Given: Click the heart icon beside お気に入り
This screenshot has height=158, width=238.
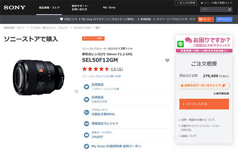Looking at the screenshot, I should (61, 19).
